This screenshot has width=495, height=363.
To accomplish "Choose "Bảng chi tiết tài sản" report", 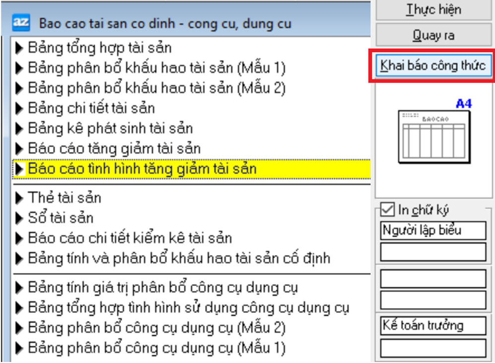I will (x=91, y=108).
